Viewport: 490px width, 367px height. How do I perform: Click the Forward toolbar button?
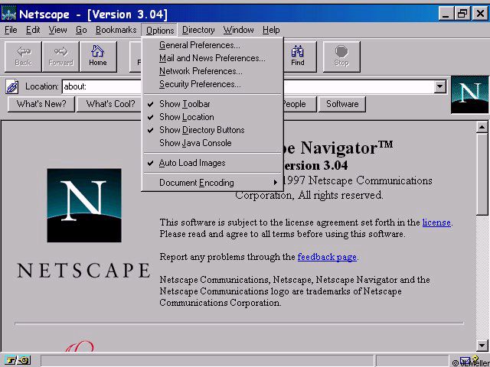(60, 57)
